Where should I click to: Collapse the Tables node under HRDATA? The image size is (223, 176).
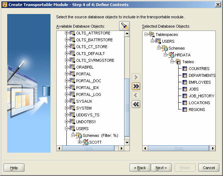coord(172,62)
